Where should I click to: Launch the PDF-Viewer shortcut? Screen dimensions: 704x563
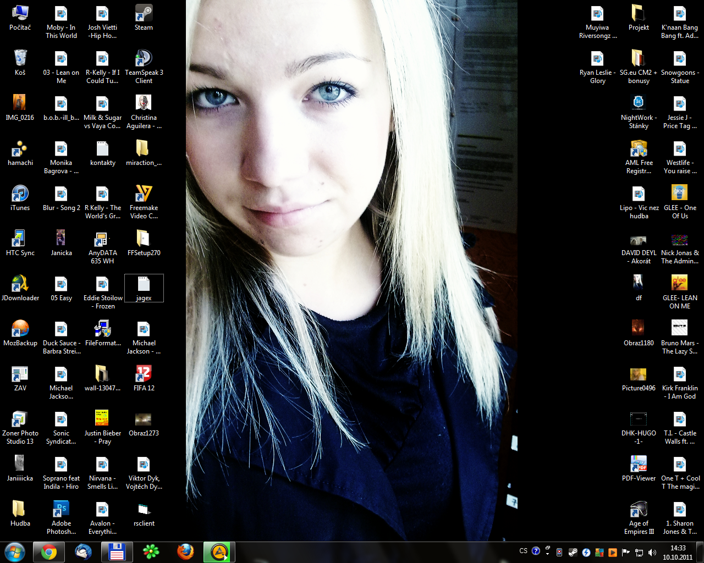pos(639,468)
